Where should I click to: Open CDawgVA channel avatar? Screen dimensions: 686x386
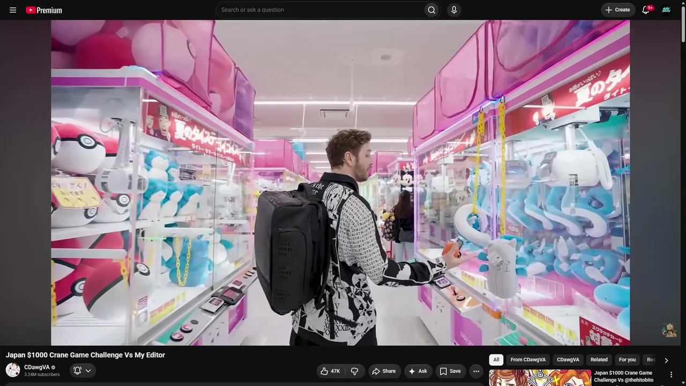(13, 370)
